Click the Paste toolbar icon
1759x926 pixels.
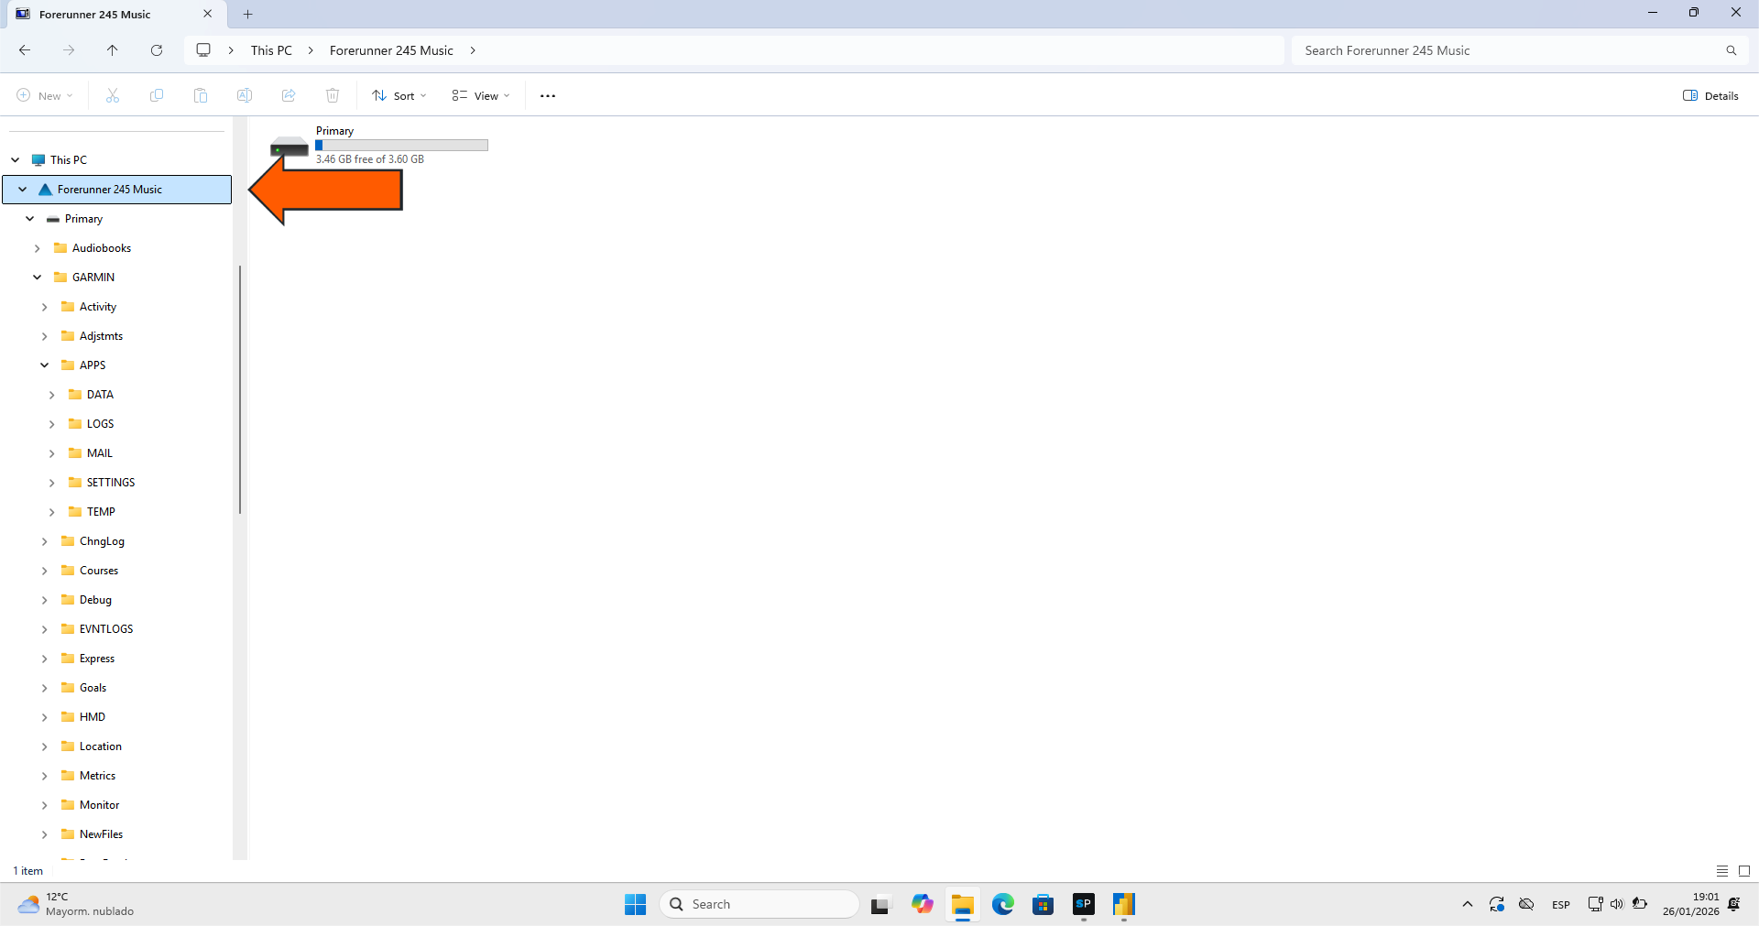pyautogui.click(x=201, y=95)
